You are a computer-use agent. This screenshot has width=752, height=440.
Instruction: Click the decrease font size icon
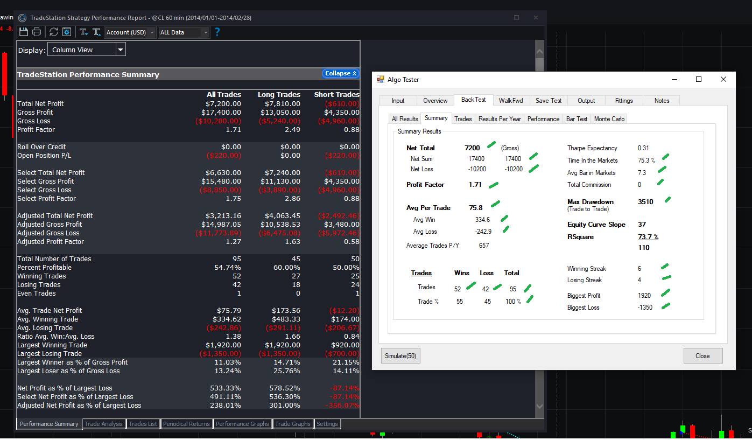coord(84,32)
